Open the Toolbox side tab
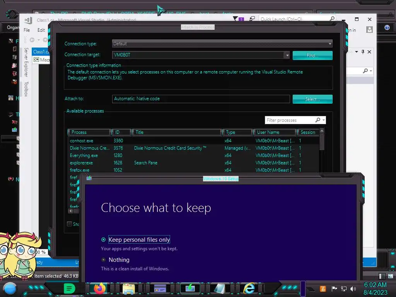Image resolution: width=396 pixels, height=297 pixels. click(x=26, y=89)
